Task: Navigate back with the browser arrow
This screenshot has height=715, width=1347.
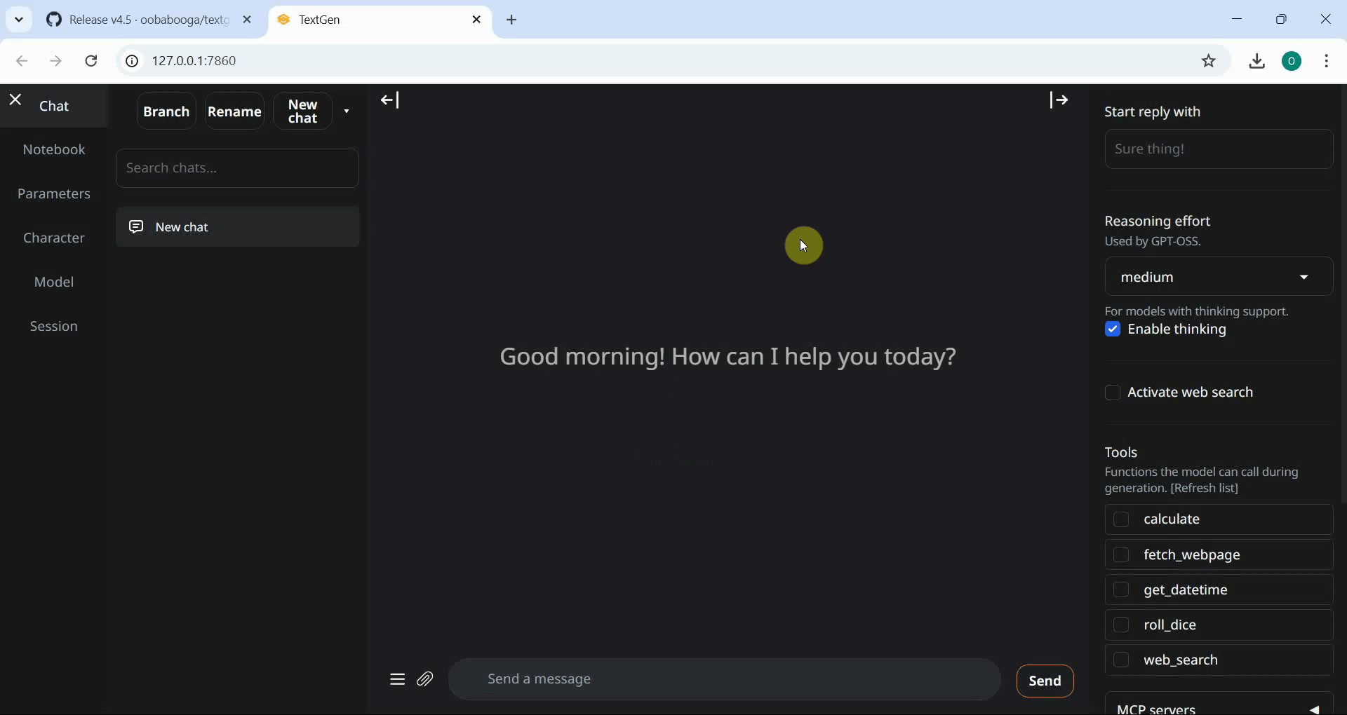Action: point(22,61)
